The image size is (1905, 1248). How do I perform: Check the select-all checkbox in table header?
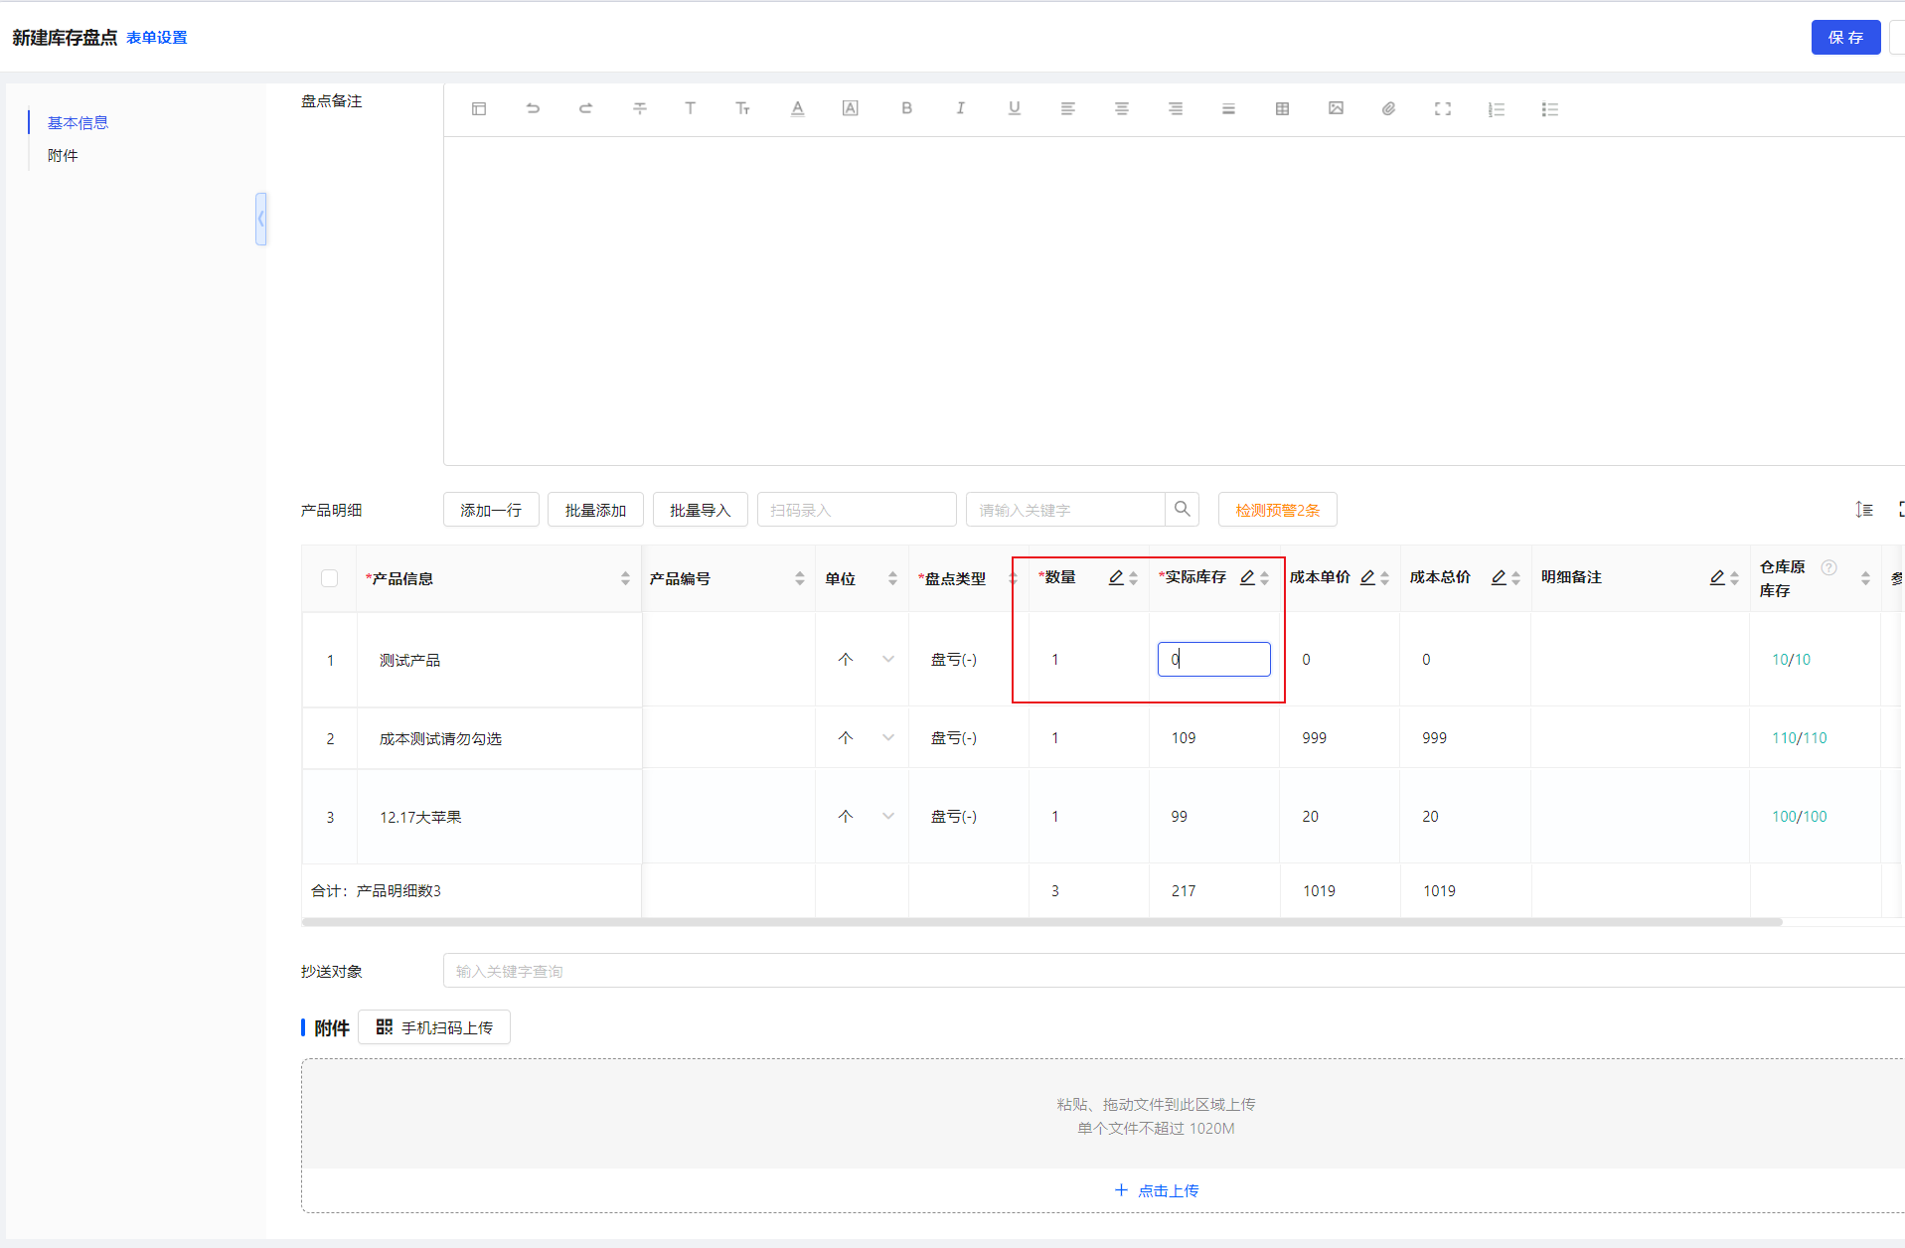tap(330, 578)
